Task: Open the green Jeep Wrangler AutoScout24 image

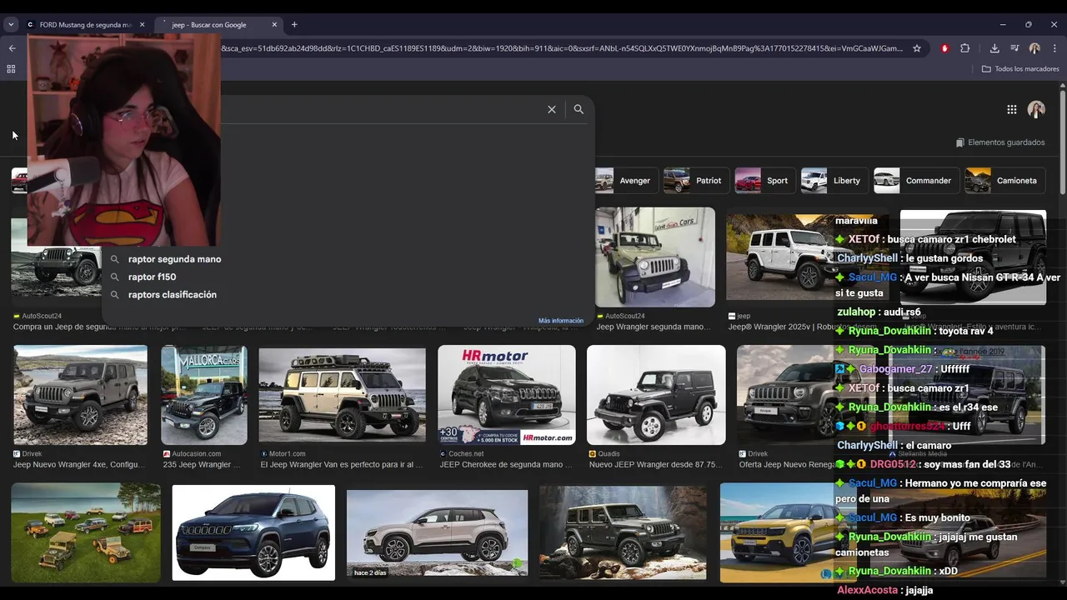Action: point(655,257)
